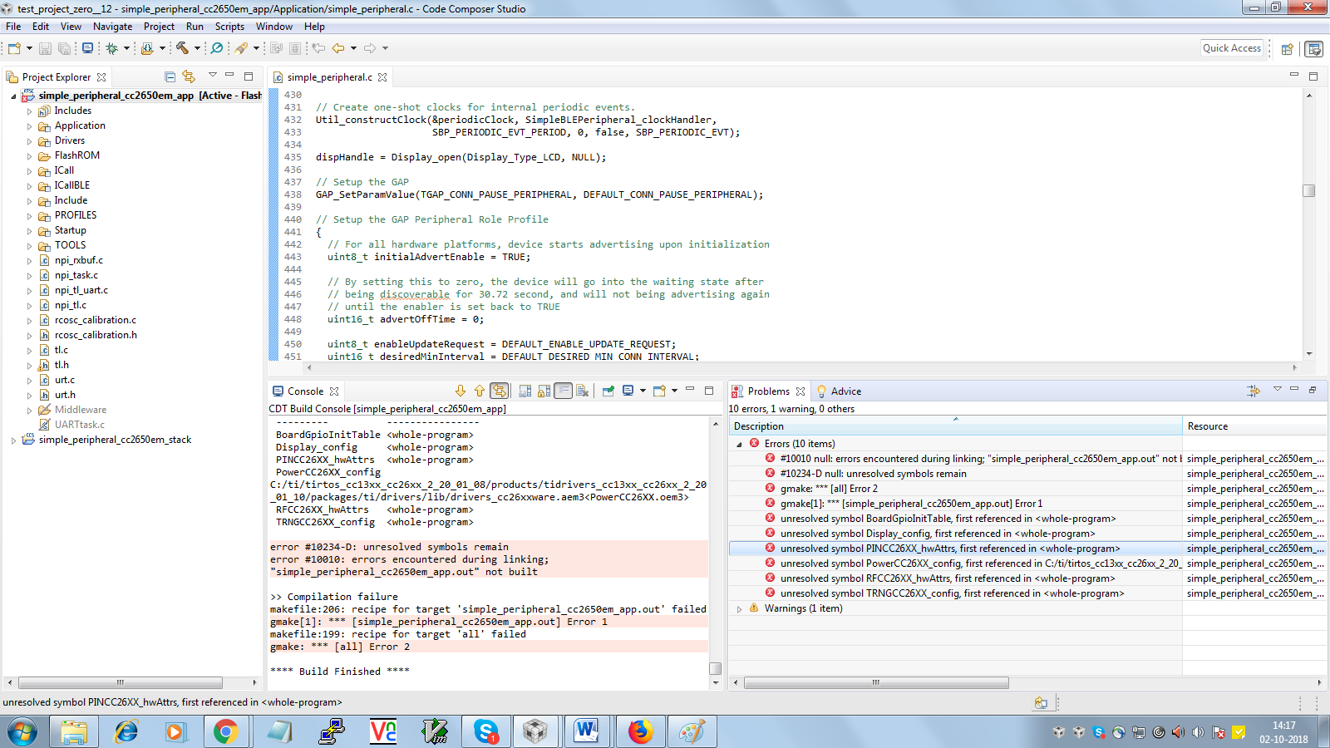Click the editor vertical scrollbar thumb

coord(1308,190)
